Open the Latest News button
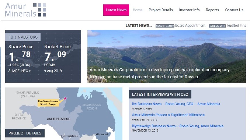The height and width of the screenshot is (140, 250). [x=116, y=10]
